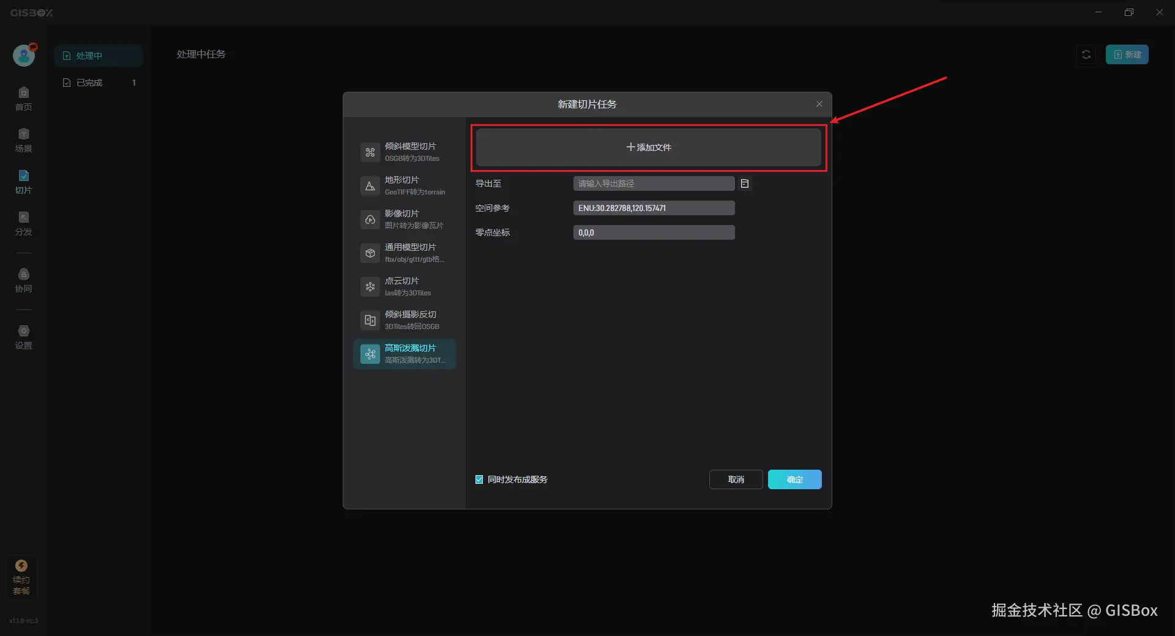Select the 切片 slicing sidebar icon

point(23,182)
